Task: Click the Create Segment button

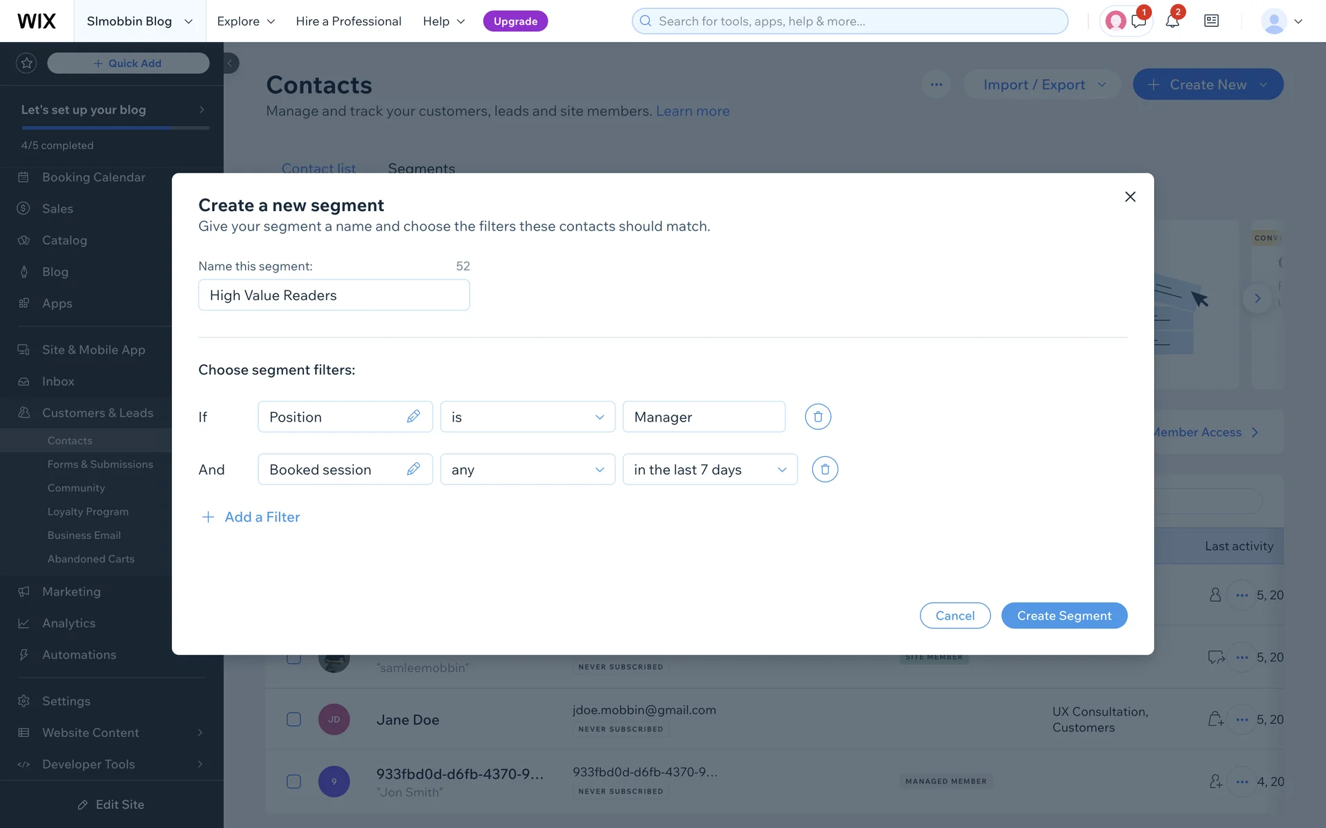Action: click(x=1064, y=615)
